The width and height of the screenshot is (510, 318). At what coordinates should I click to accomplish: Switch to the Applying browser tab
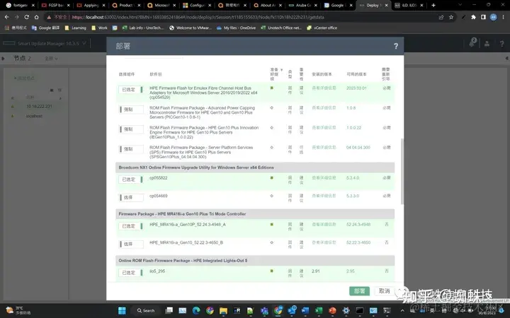[91, 5]
